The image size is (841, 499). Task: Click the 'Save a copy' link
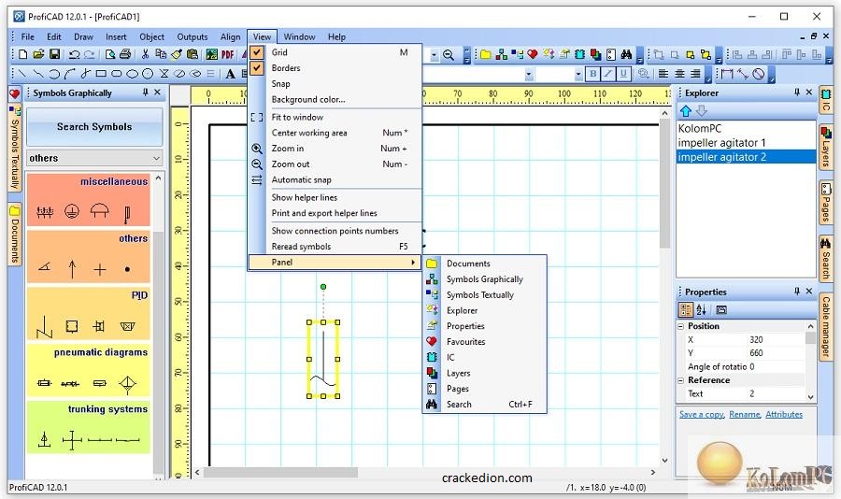pos(702,414)
